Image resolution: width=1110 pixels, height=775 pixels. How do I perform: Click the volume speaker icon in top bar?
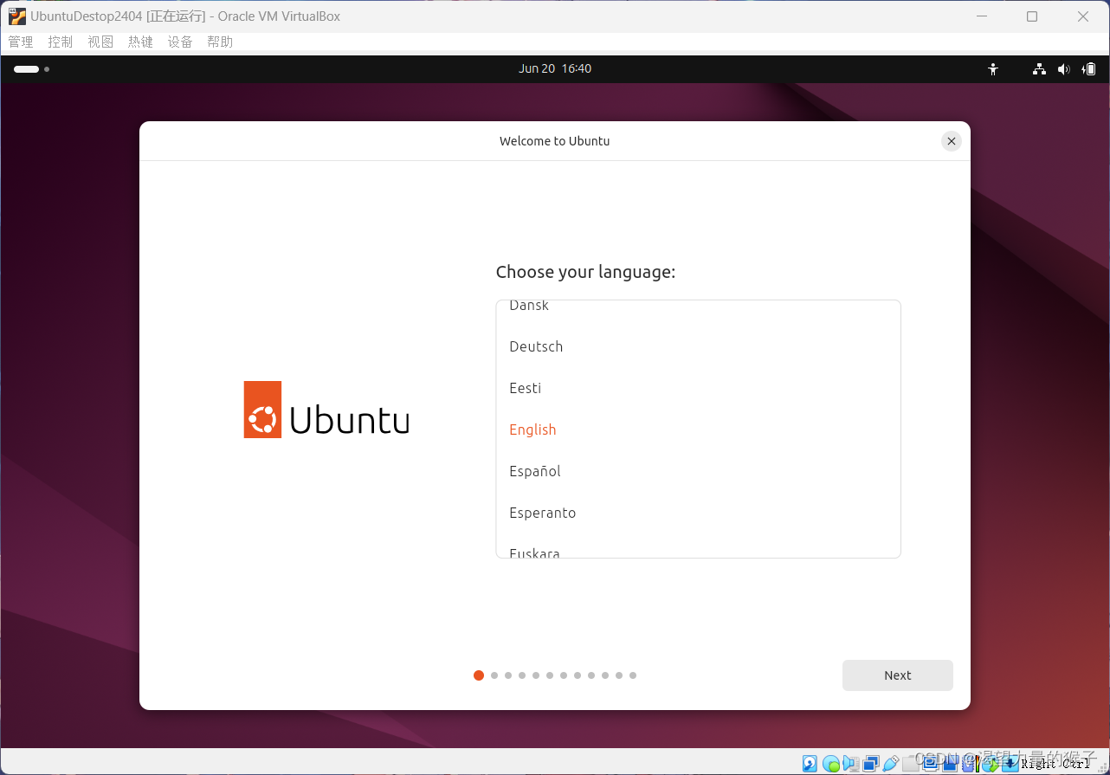click(1063, 69)
